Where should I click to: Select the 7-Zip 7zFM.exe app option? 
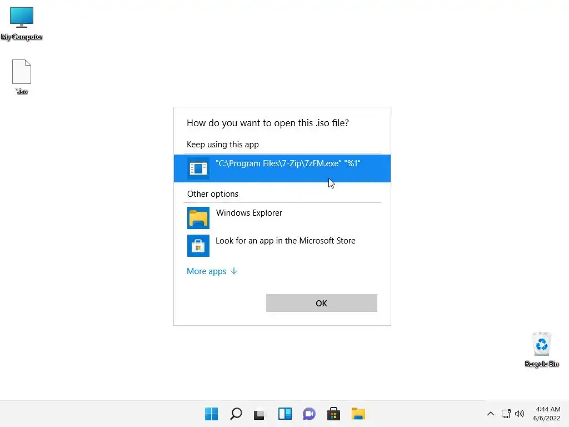pyautogui.click(x=282, y=168)
